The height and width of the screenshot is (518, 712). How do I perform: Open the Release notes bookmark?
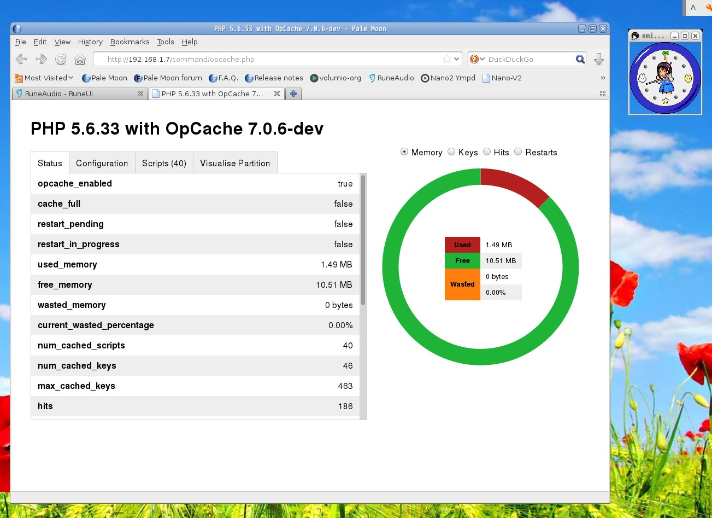274,78
